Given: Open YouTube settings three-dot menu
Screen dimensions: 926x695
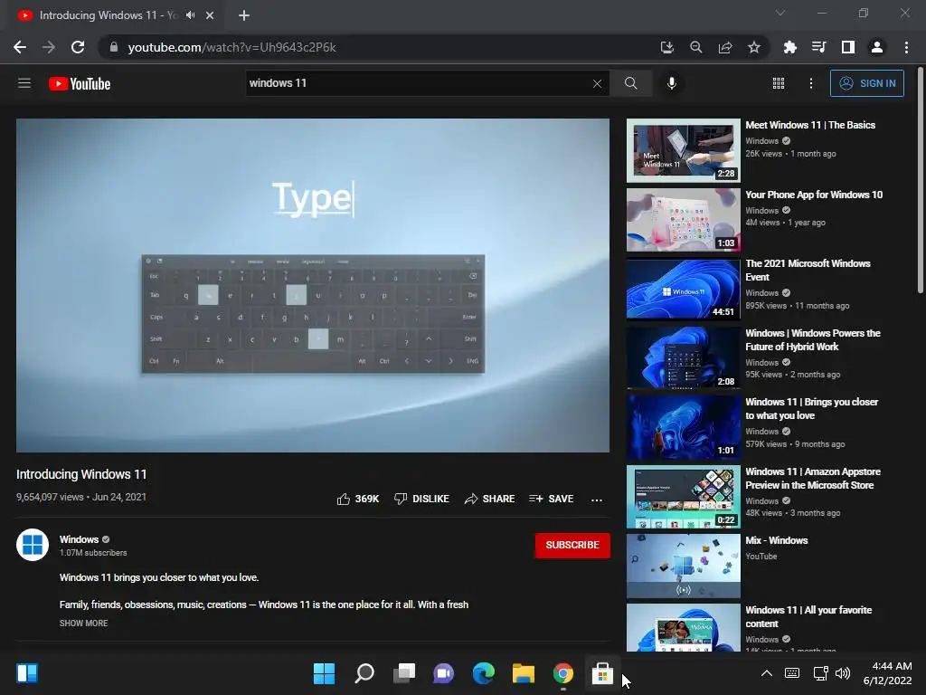Looking at the screenshot, I should click(x=811, y=83).
